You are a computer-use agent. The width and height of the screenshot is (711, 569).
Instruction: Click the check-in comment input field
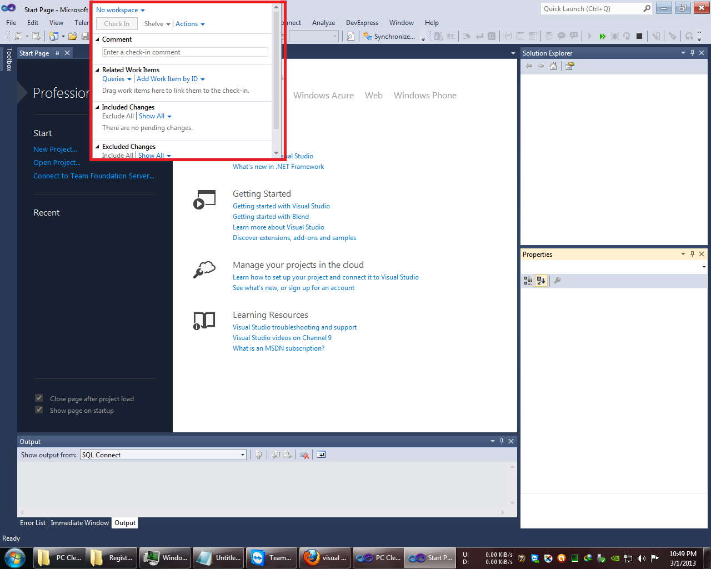tap(185, 52)
